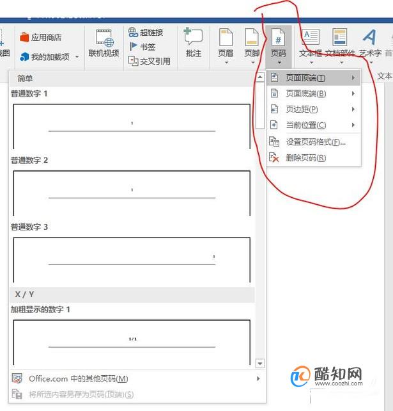Open the 页边距 submenu arrow
The image size is (393, 411).
[x=353, y=109]
